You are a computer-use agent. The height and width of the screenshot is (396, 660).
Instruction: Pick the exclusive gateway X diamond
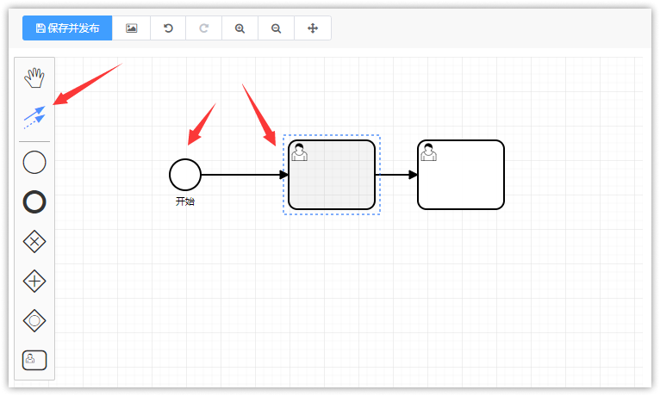34,241
